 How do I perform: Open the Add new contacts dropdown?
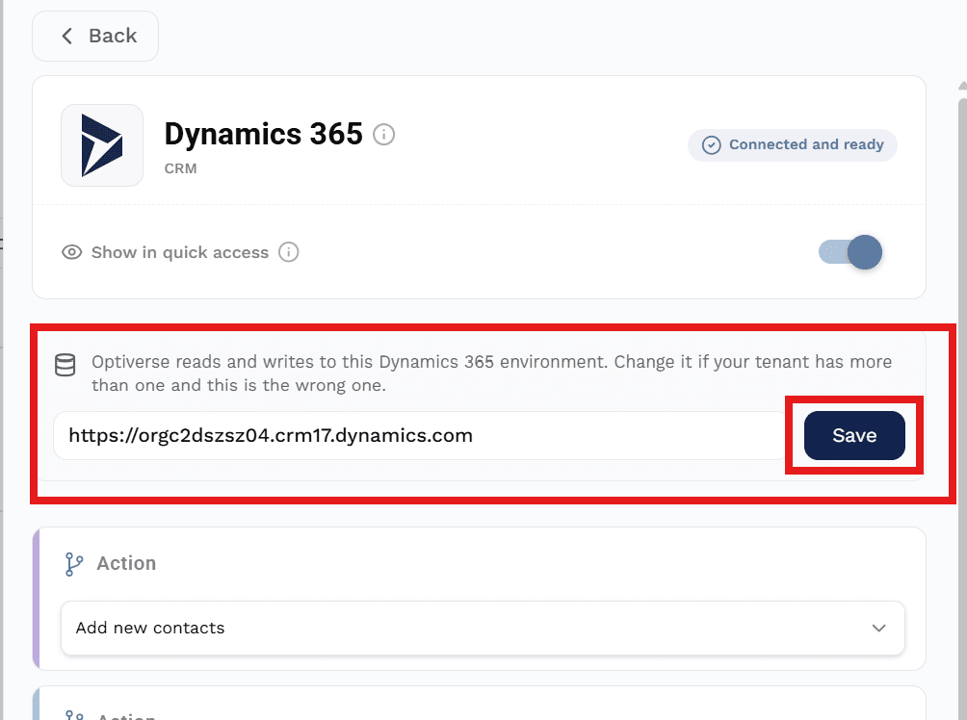483,628
